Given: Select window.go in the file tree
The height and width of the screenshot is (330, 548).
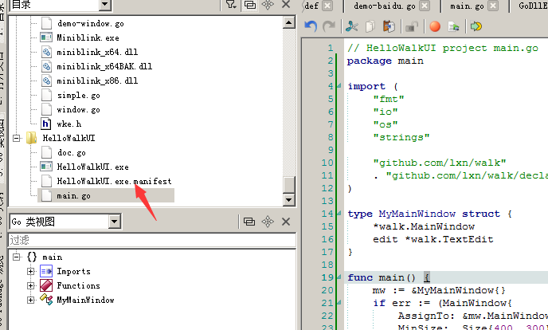Looking at the screenshot, I should [x=79, y=109].
